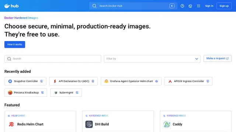236x132 pixels.
Task: Click the hardened badge on Percona XtraBackup
Action: tap(42, 92)
